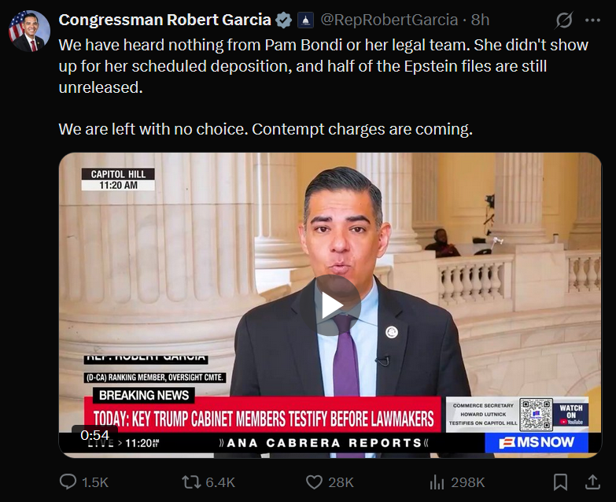This screenshot has height=502, width=616.
Task: Bookmark this post
Action: point(560,482)
